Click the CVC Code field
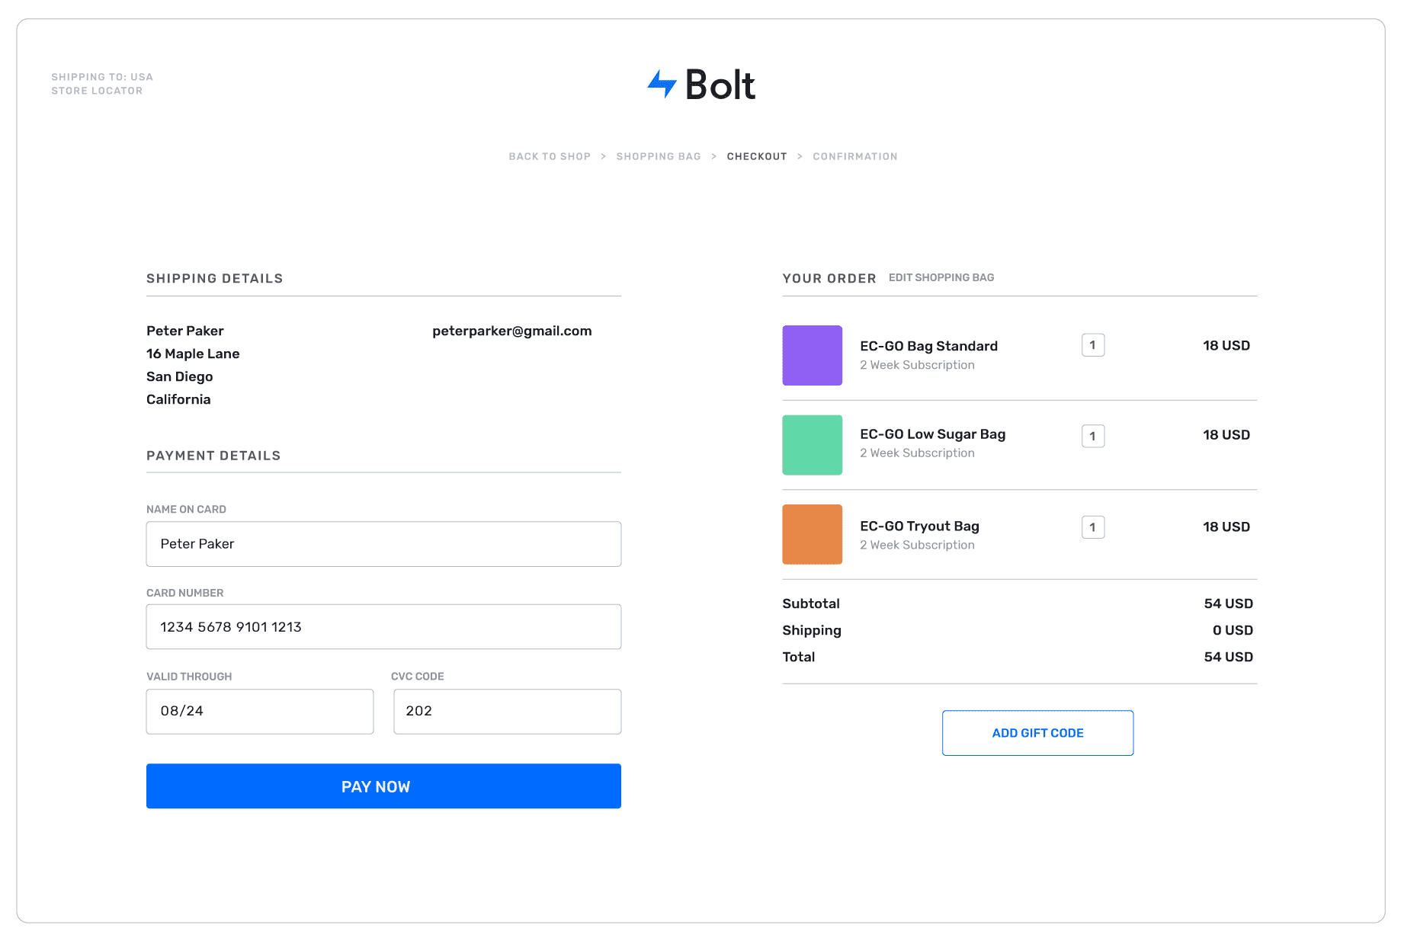The width and height of the screenshot is (1401, 941). (506, 711)
